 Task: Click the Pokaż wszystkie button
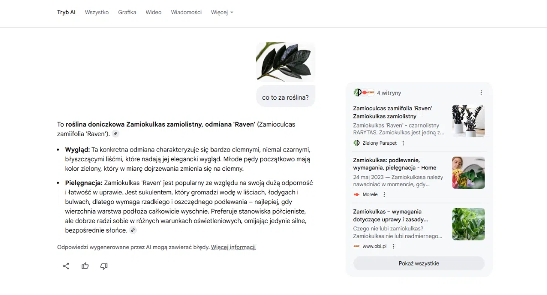[418, 263]
